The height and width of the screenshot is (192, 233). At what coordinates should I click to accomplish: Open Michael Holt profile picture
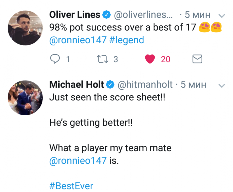25,98
